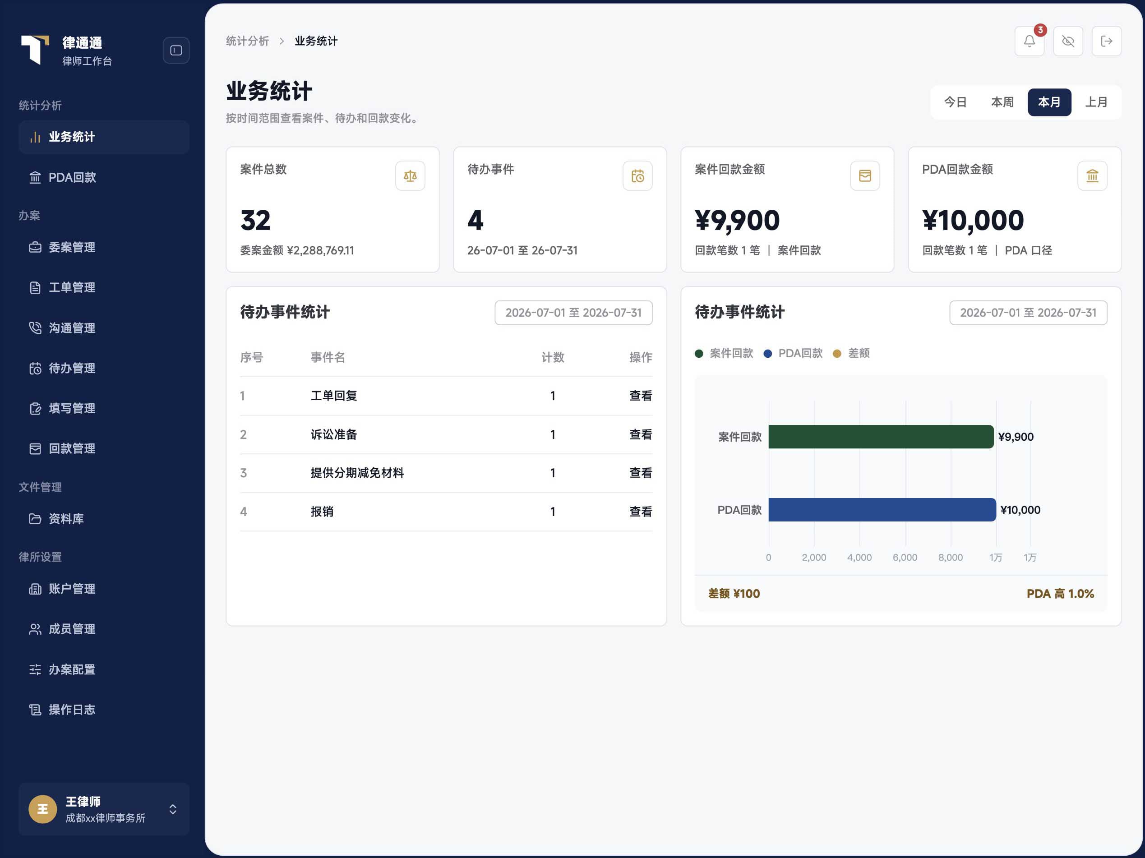Screen dimensions: 1145x858
Task: Click the 序号 column header
Action: click(252, 358)
